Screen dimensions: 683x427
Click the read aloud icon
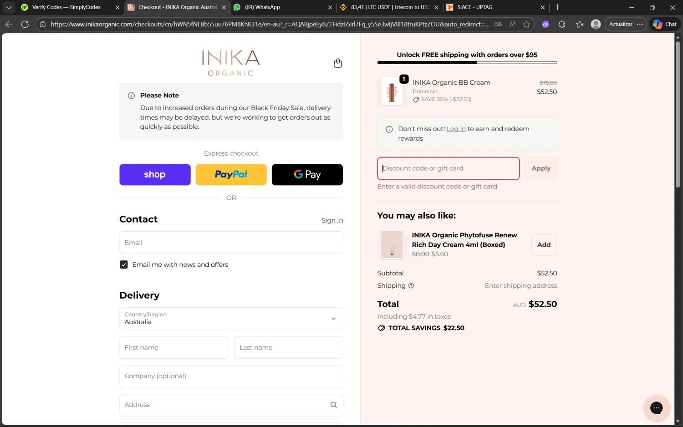click(x=512, y=24)
